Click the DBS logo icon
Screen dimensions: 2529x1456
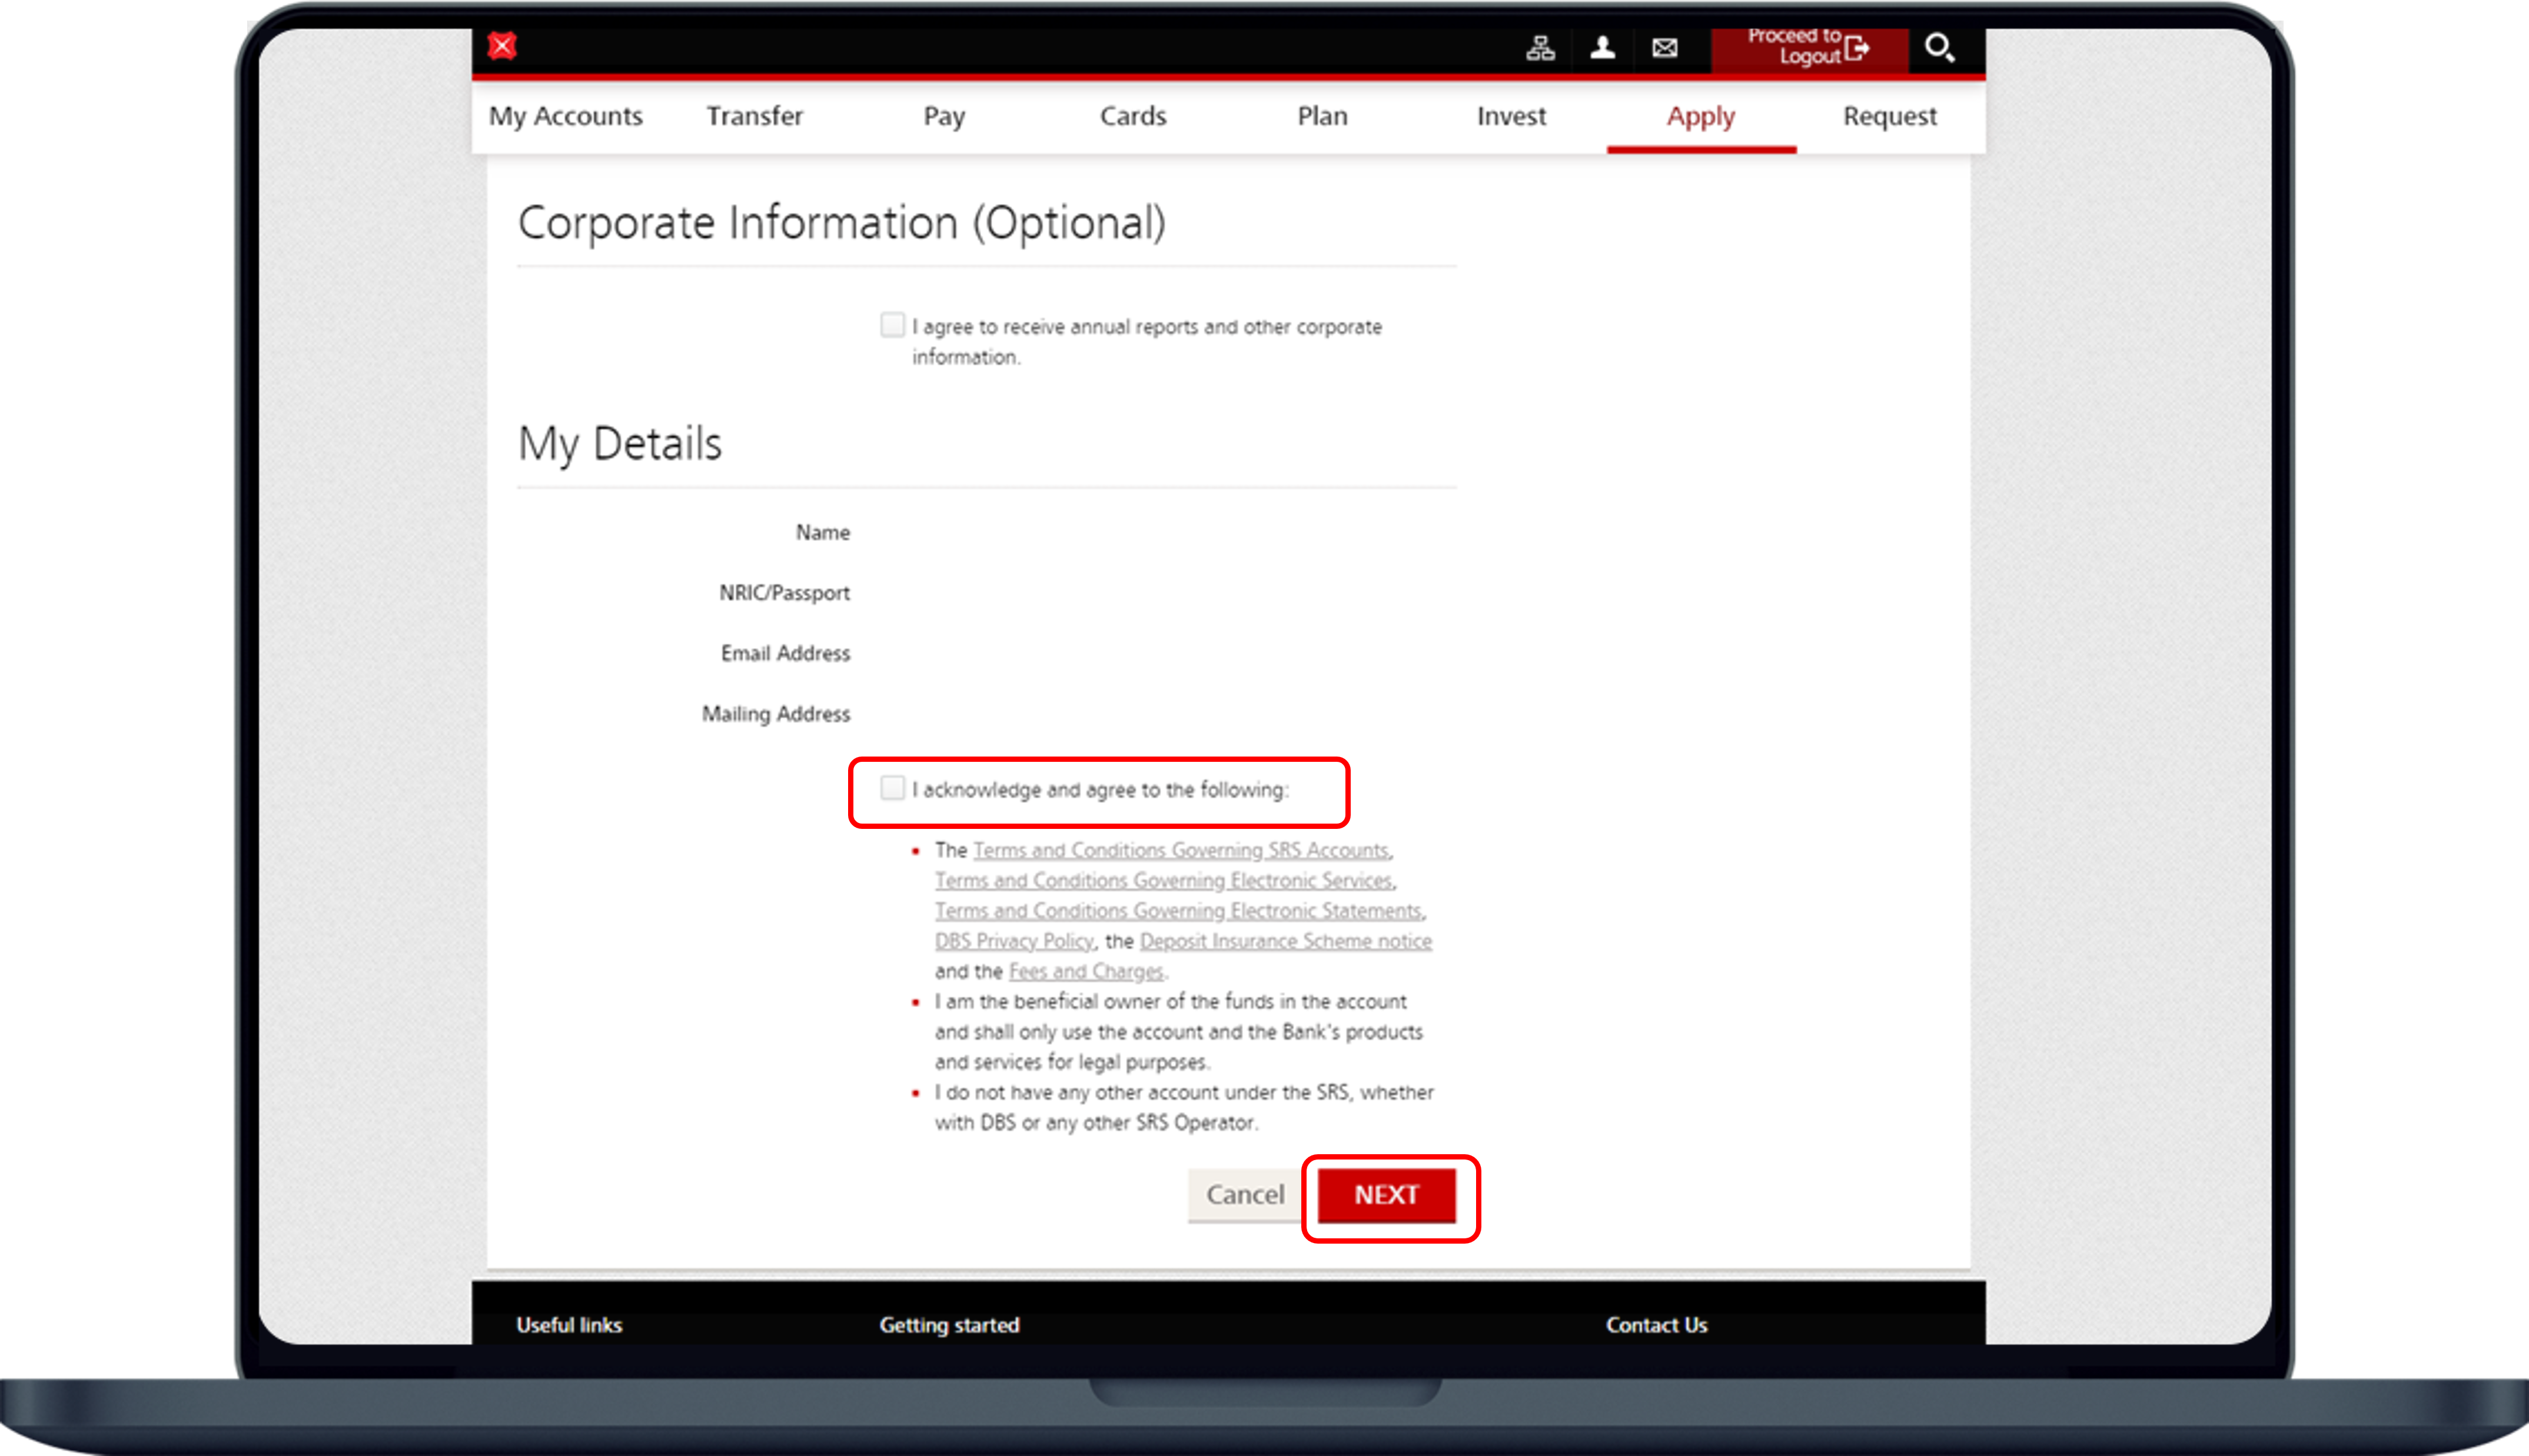click(502, 46)
